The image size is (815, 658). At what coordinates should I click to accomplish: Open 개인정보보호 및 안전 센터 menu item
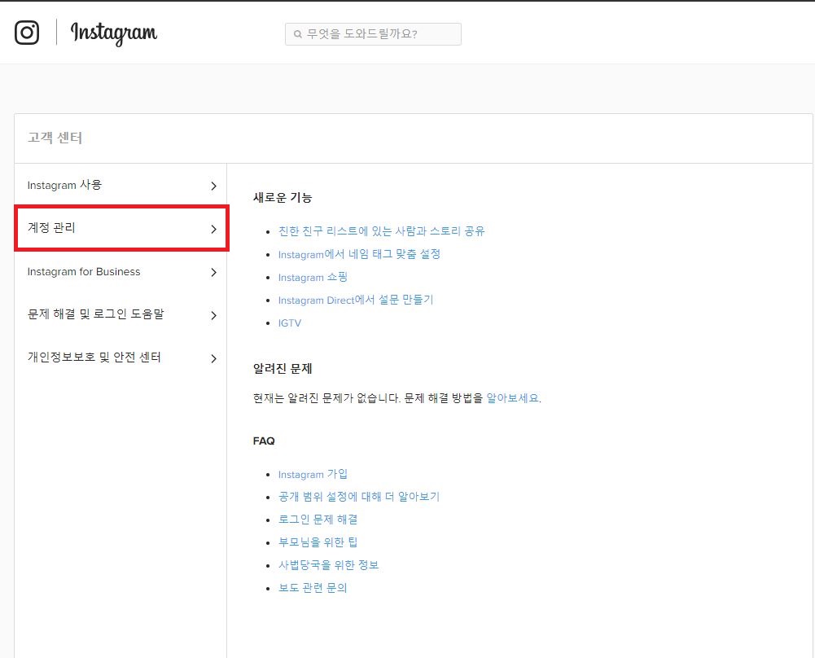(120, 358)
